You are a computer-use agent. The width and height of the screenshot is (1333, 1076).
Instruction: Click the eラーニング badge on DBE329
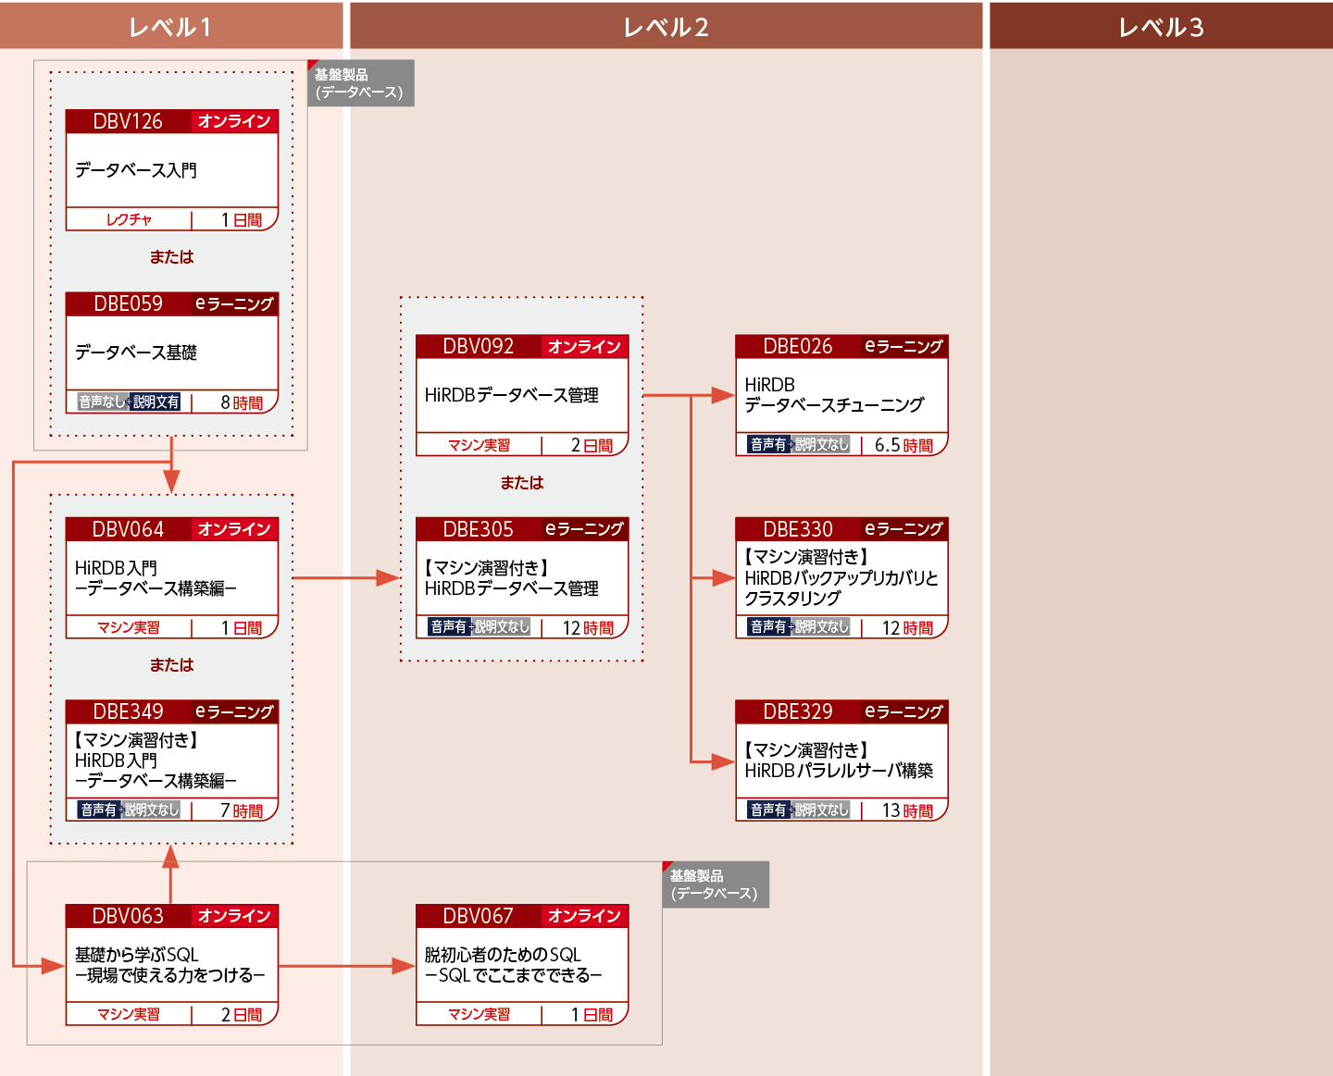click(903, 711)
